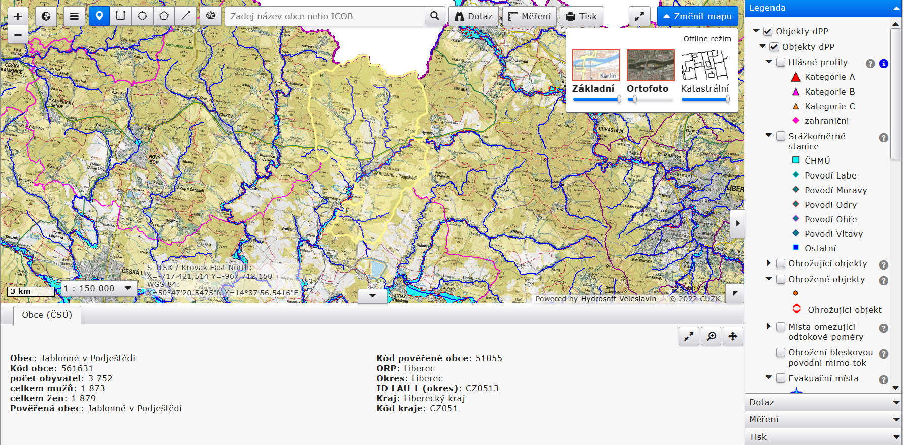Viewport: 903px width, 445px height.
Task: Zoom out the map with minus button
Action: [x=18, y=35]
